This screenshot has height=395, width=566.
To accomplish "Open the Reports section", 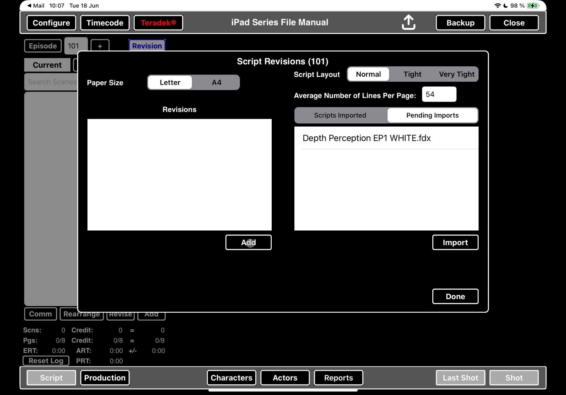I will coord(338,378).
